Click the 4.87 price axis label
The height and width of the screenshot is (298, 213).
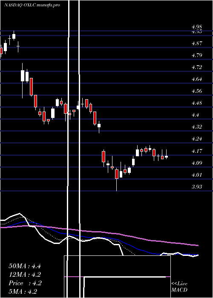coord(197,43)
